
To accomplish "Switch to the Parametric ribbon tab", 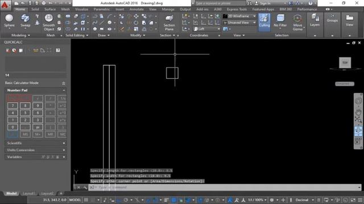I will (x=102, y=9).
